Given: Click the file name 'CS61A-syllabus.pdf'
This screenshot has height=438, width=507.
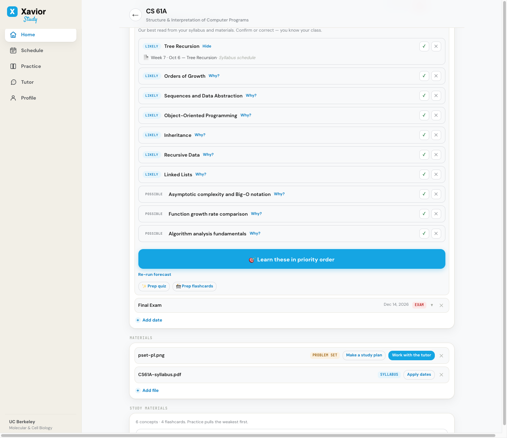Looking at the screenshot, I should coord(159,375).
